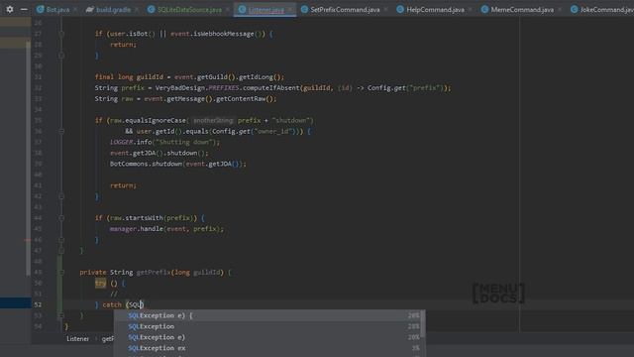
Task: Close the SQLiteDataSource.java tab
Action: click(x=228, y=9)
